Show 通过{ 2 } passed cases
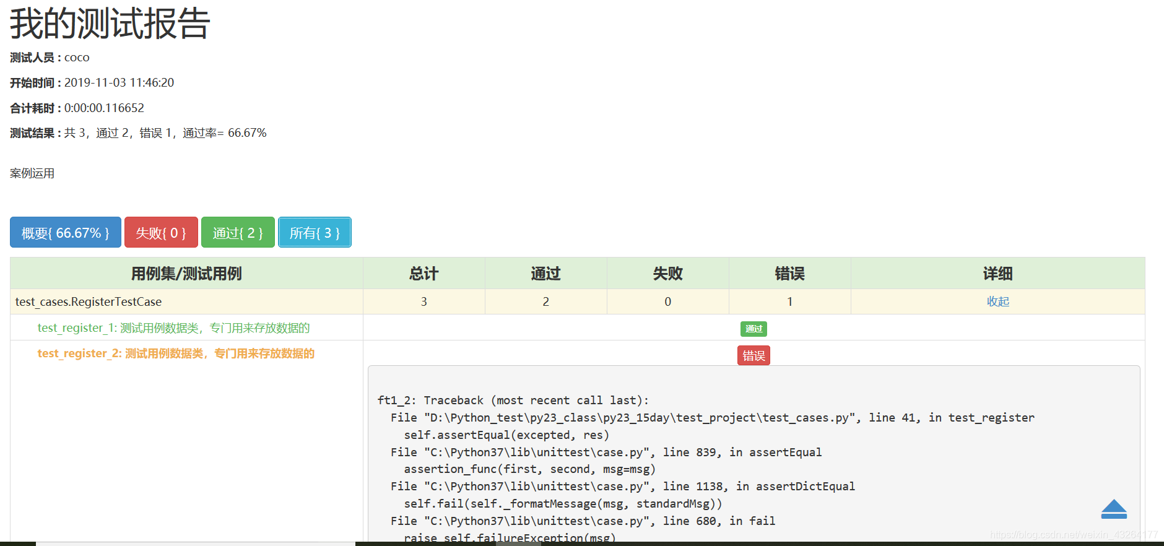The width and height of the screenshot is (1164, 546). coord(238,233)
